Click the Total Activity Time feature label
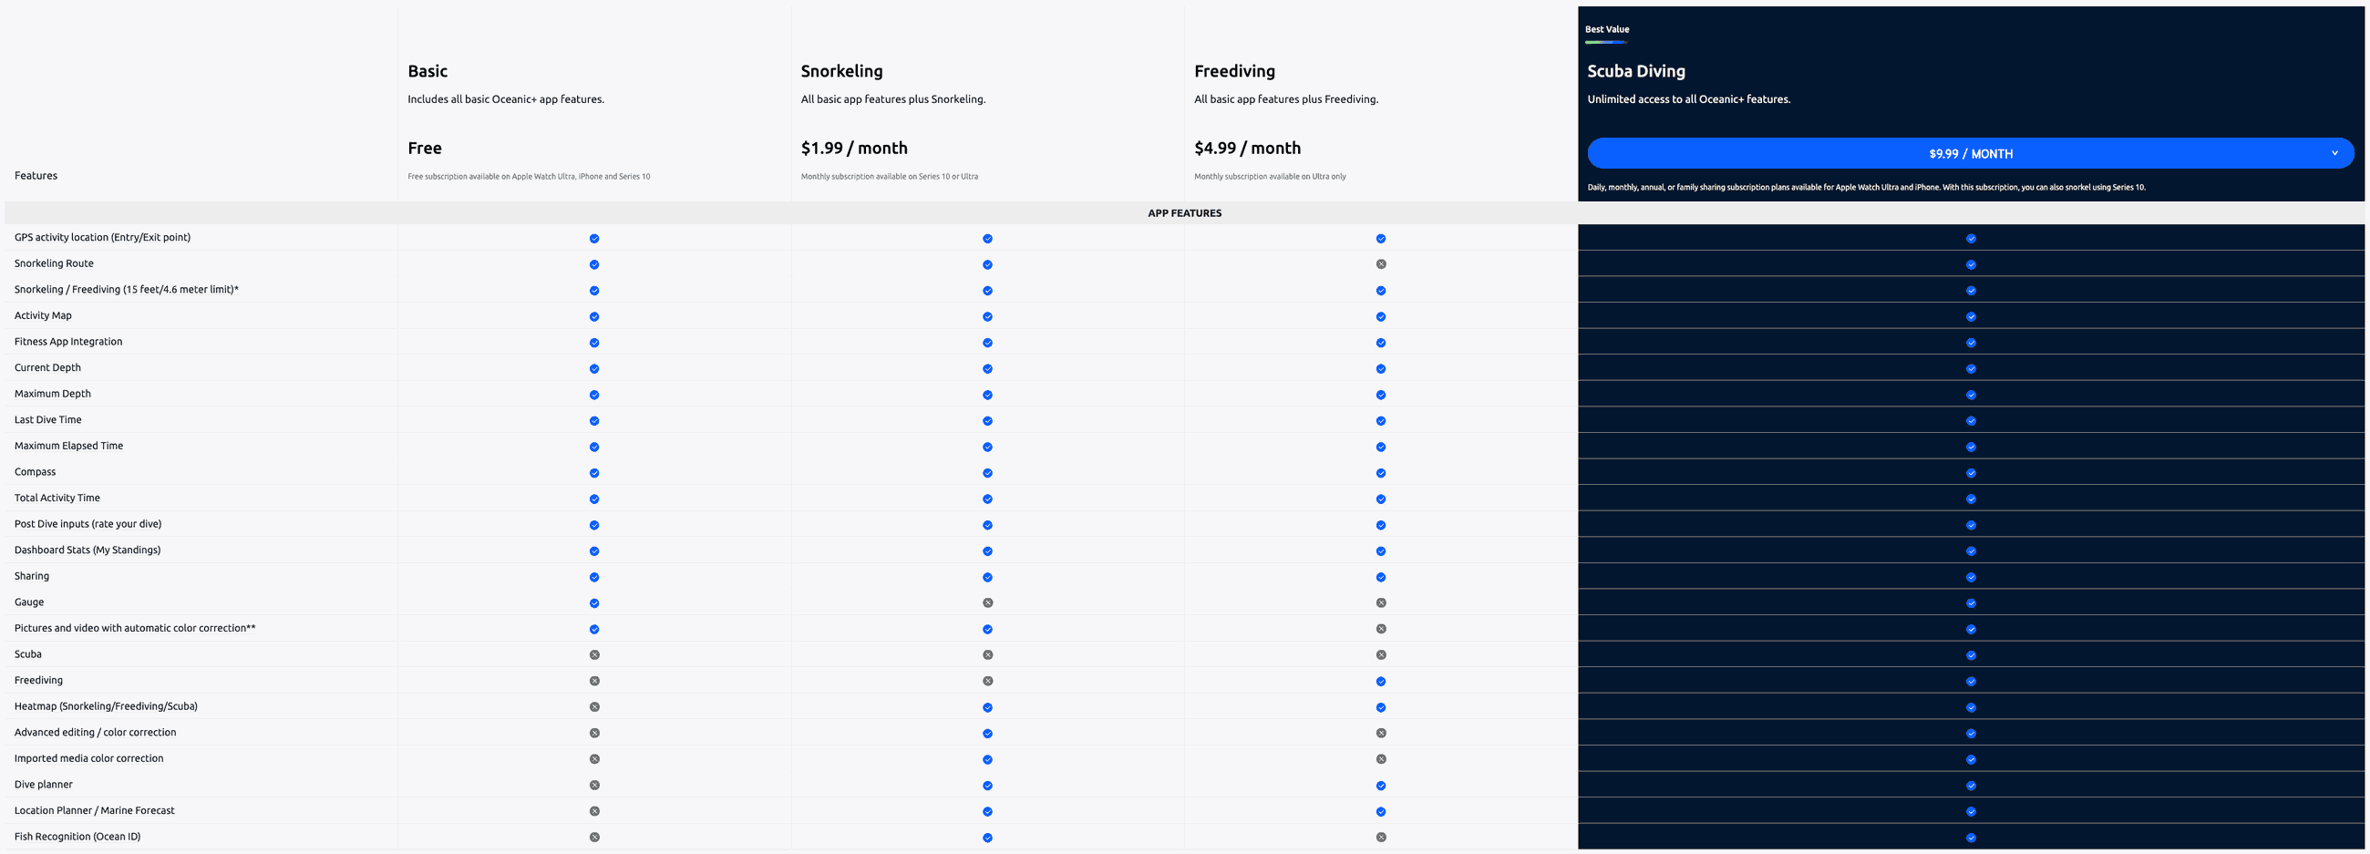2370x854 pixels. (x=57, y=498)
